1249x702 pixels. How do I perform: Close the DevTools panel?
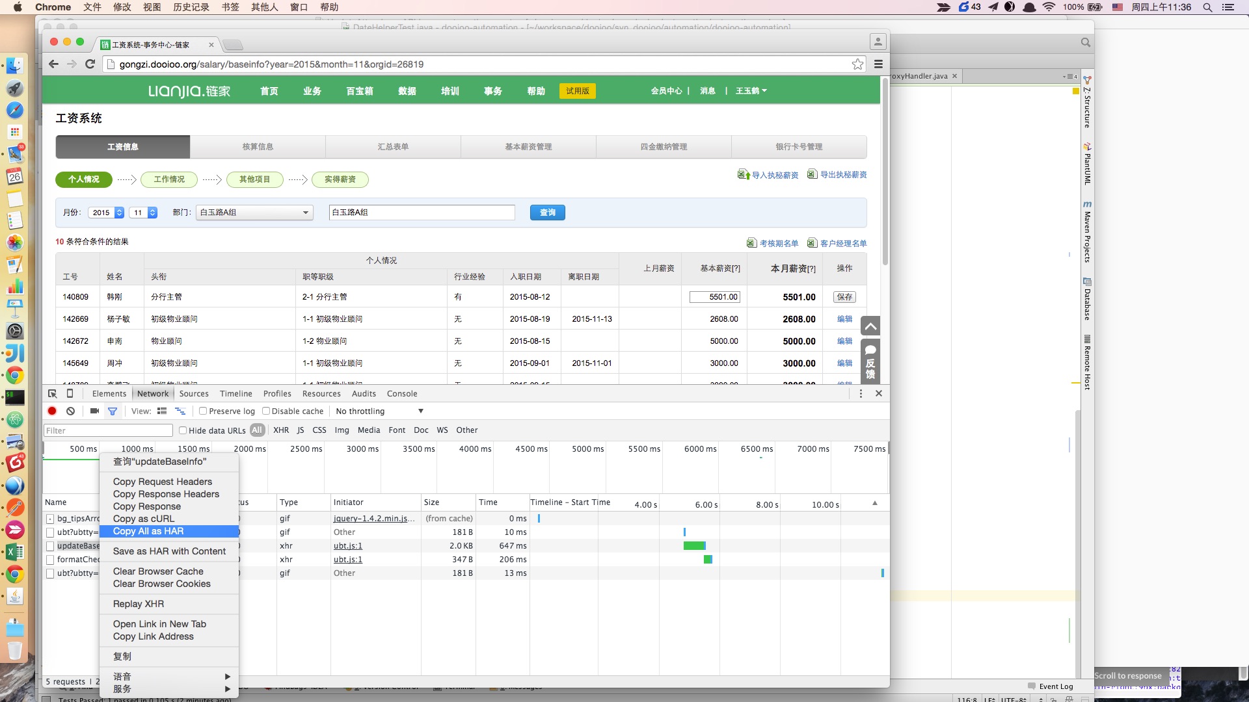[x=879, y=393]
